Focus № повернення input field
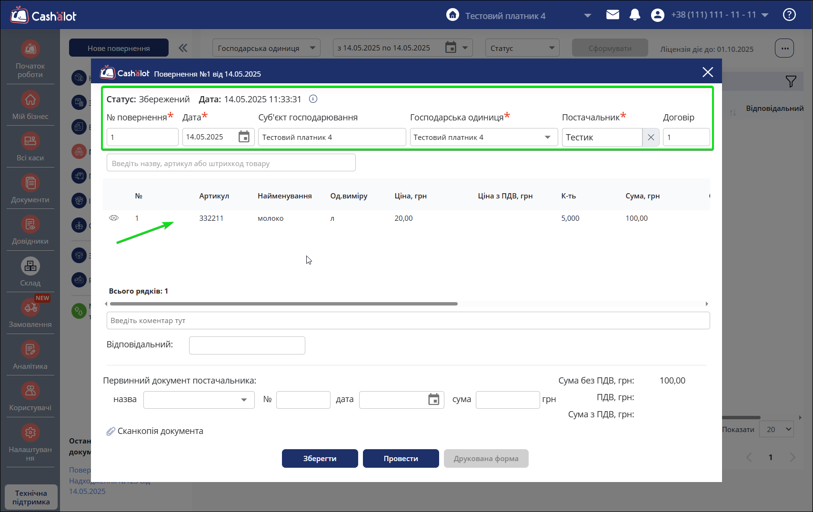 pyautogui.click(x=142, y=137)
